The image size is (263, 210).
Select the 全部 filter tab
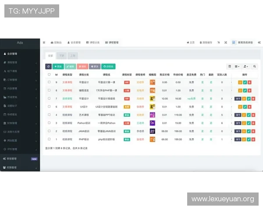50,56
